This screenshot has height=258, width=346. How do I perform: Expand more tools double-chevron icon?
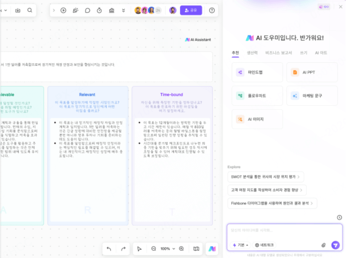123,10
